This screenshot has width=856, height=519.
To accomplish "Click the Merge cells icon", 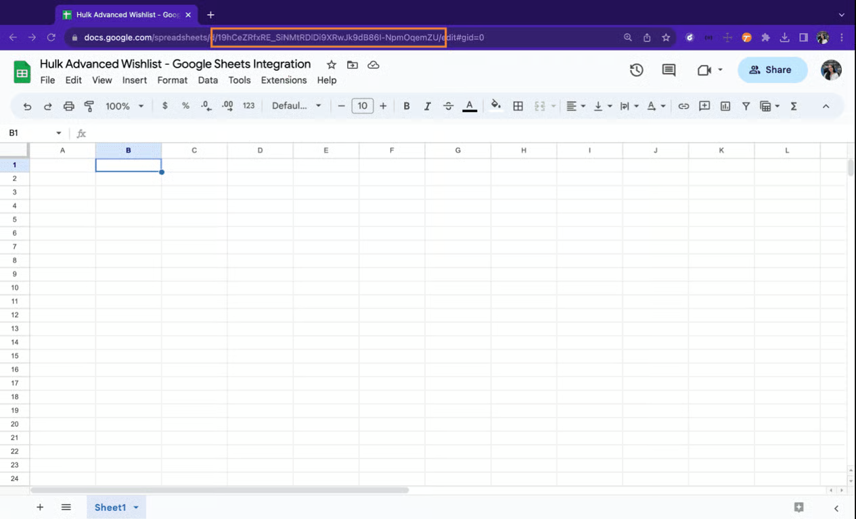I will (x=539, y=106).
